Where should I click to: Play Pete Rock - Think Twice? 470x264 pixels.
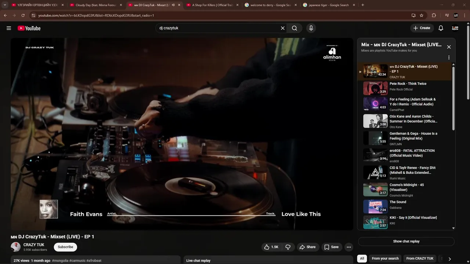tap(404, 88)
